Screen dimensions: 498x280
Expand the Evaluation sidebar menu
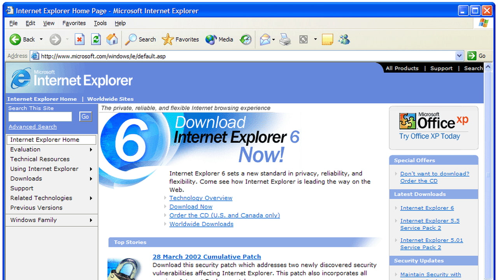[51, 149]
